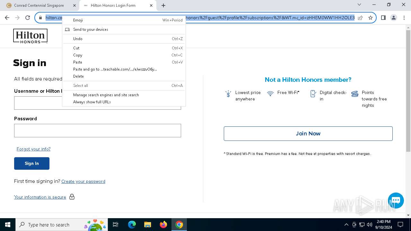Open File Explorer from taskbar
This screenshot has height=231, width=411.
coord(147,225)
